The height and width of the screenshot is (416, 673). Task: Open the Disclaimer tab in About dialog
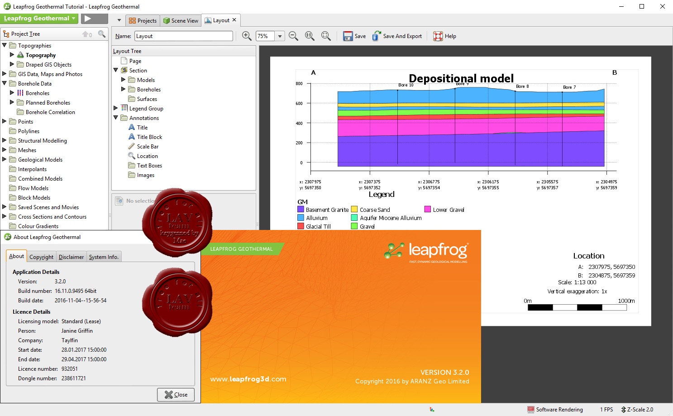click(71, 257)
